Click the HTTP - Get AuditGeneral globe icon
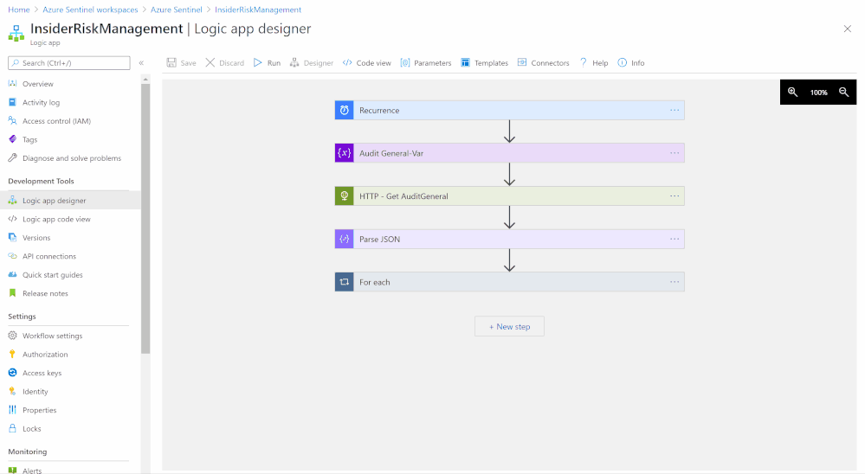Image resolution: width=865 pixels, height=474 pixels. point(345,196)
